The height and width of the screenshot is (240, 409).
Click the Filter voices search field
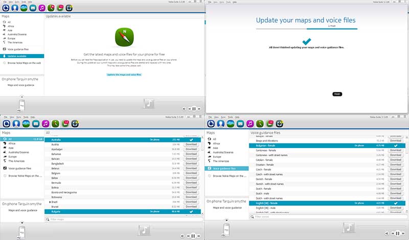[x=329, y=217]
